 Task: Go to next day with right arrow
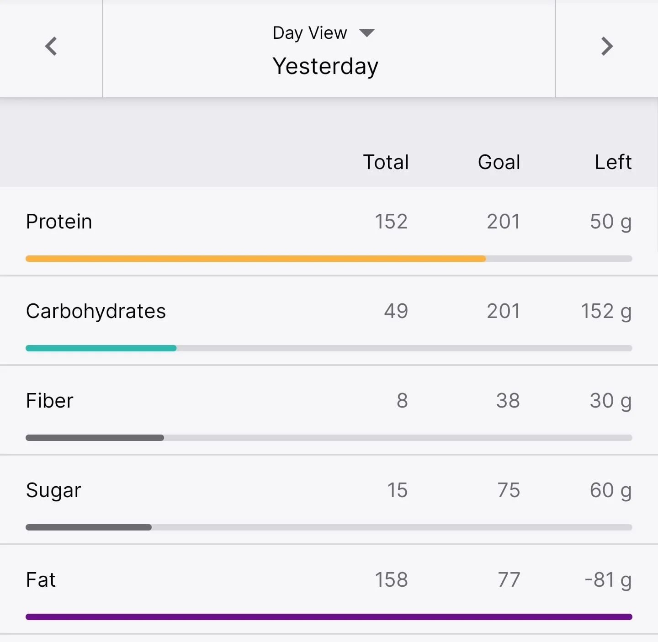(607, 46)
